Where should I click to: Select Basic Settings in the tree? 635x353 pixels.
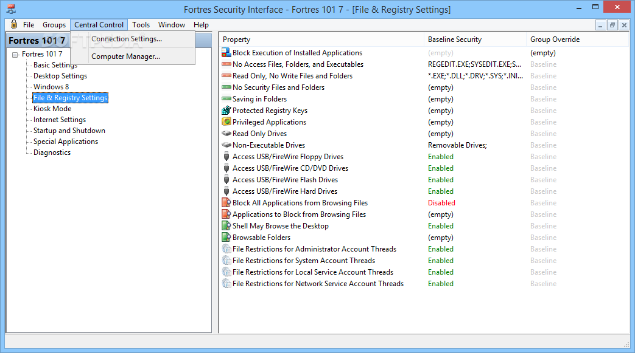point(55,64)
